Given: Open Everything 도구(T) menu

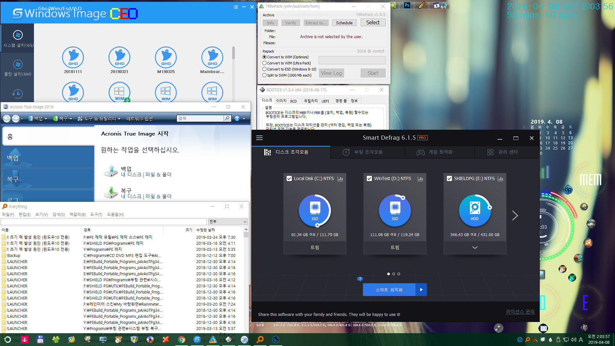Looking at the screenshot, I should coord(96,214).
